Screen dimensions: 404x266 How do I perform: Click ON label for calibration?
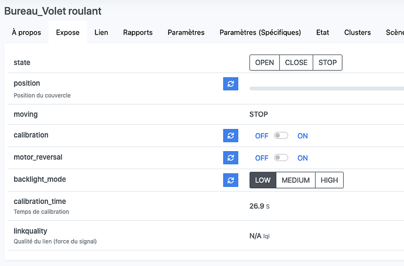tap(303, 136)
